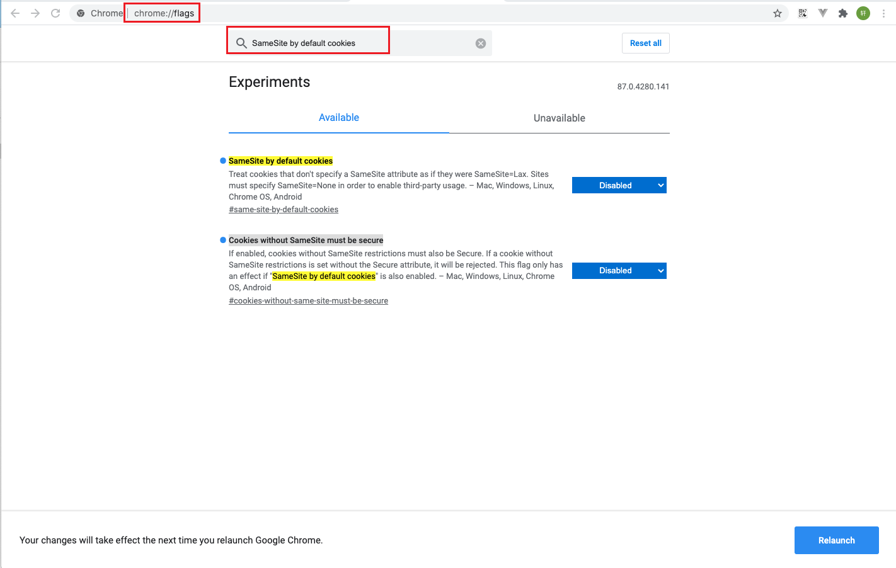Click the Vue devtools extension icon
Viewport: 896px width, 568px height.
pos(823,13)
